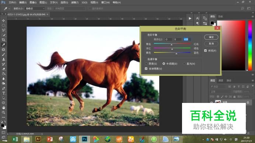The width and height of the screenshot is (255, 143).
Task: Toggle the Preview (预览) checkbox
Action: coord(205,51)
